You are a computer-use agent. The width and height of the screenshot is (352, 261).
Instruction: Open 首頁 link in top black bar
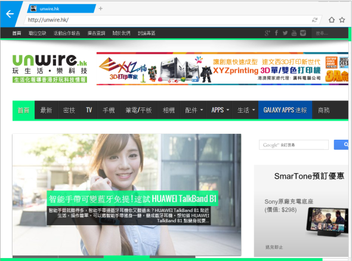(17, 33)
